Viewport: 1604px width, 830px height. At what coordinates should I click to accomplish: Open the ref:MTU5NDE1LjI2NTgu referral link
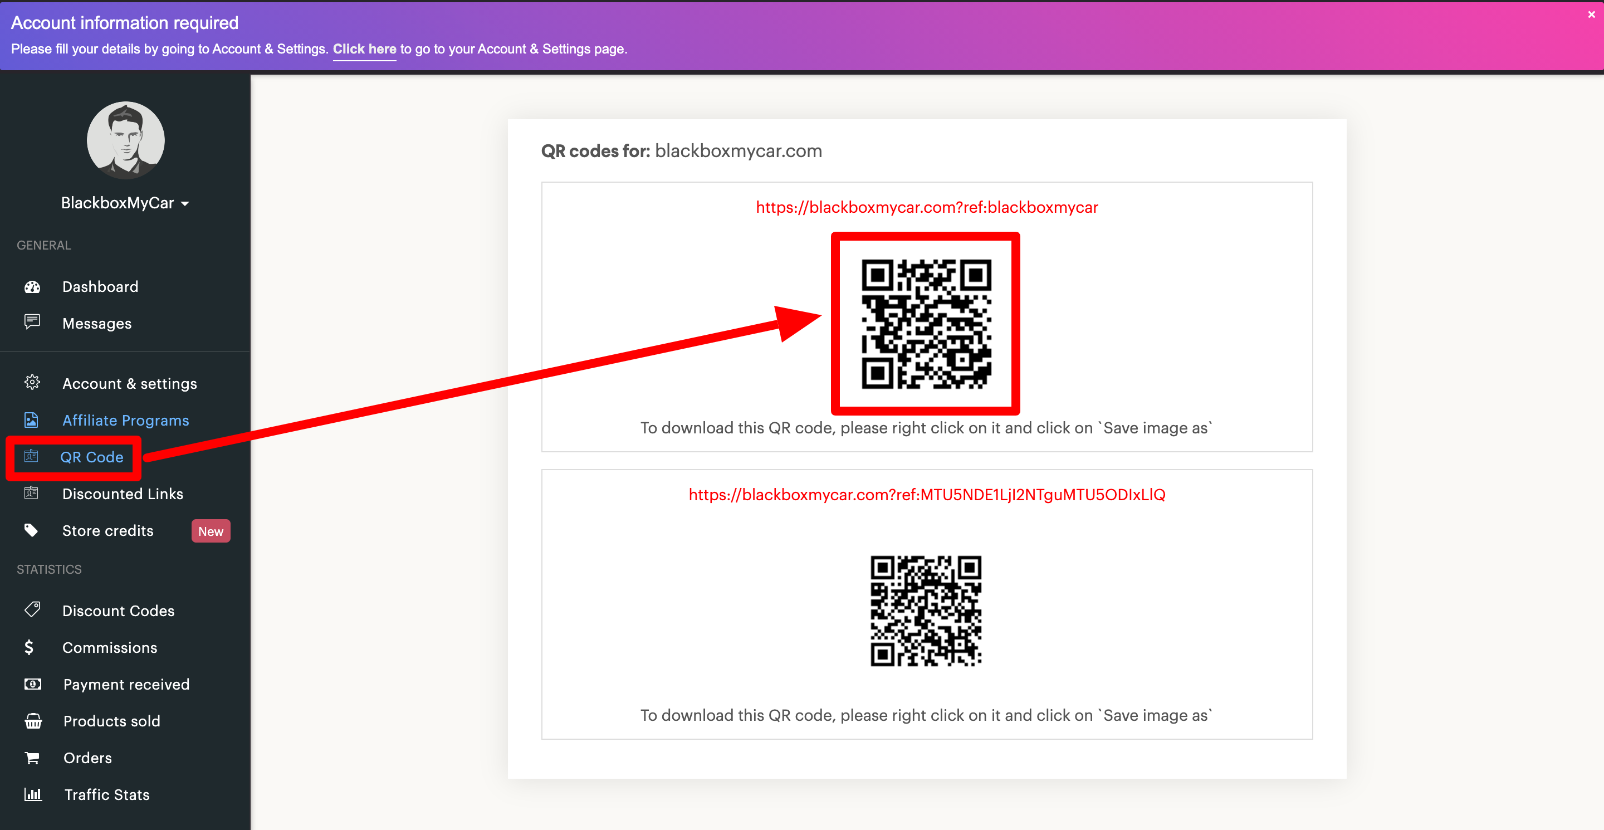pyautogui.click(x=927, y=495)
